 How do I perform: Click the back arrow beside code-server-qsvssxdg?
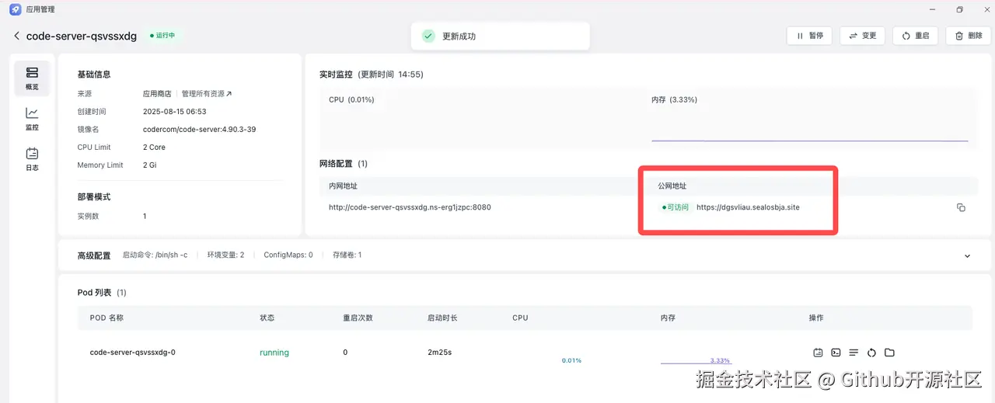[17, 36]
